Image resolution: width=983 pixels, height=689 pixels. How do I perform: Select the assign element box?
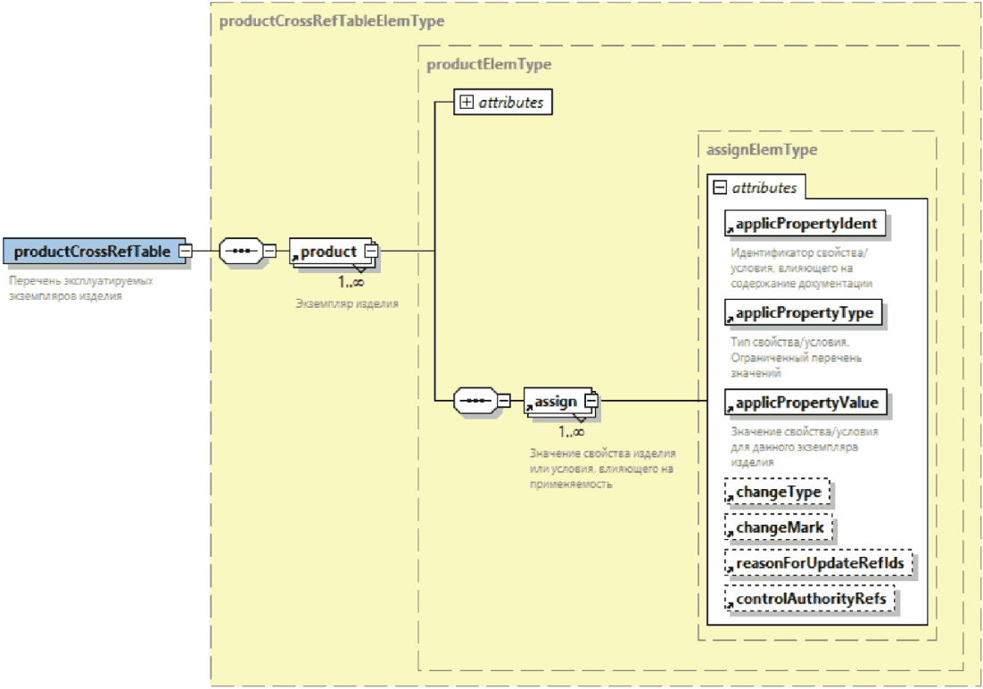click(556, 402)
